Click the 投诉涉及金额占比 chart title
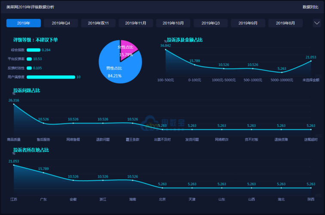Image resolution: width=325 pixels, height=215 pixels. [185, 40]
